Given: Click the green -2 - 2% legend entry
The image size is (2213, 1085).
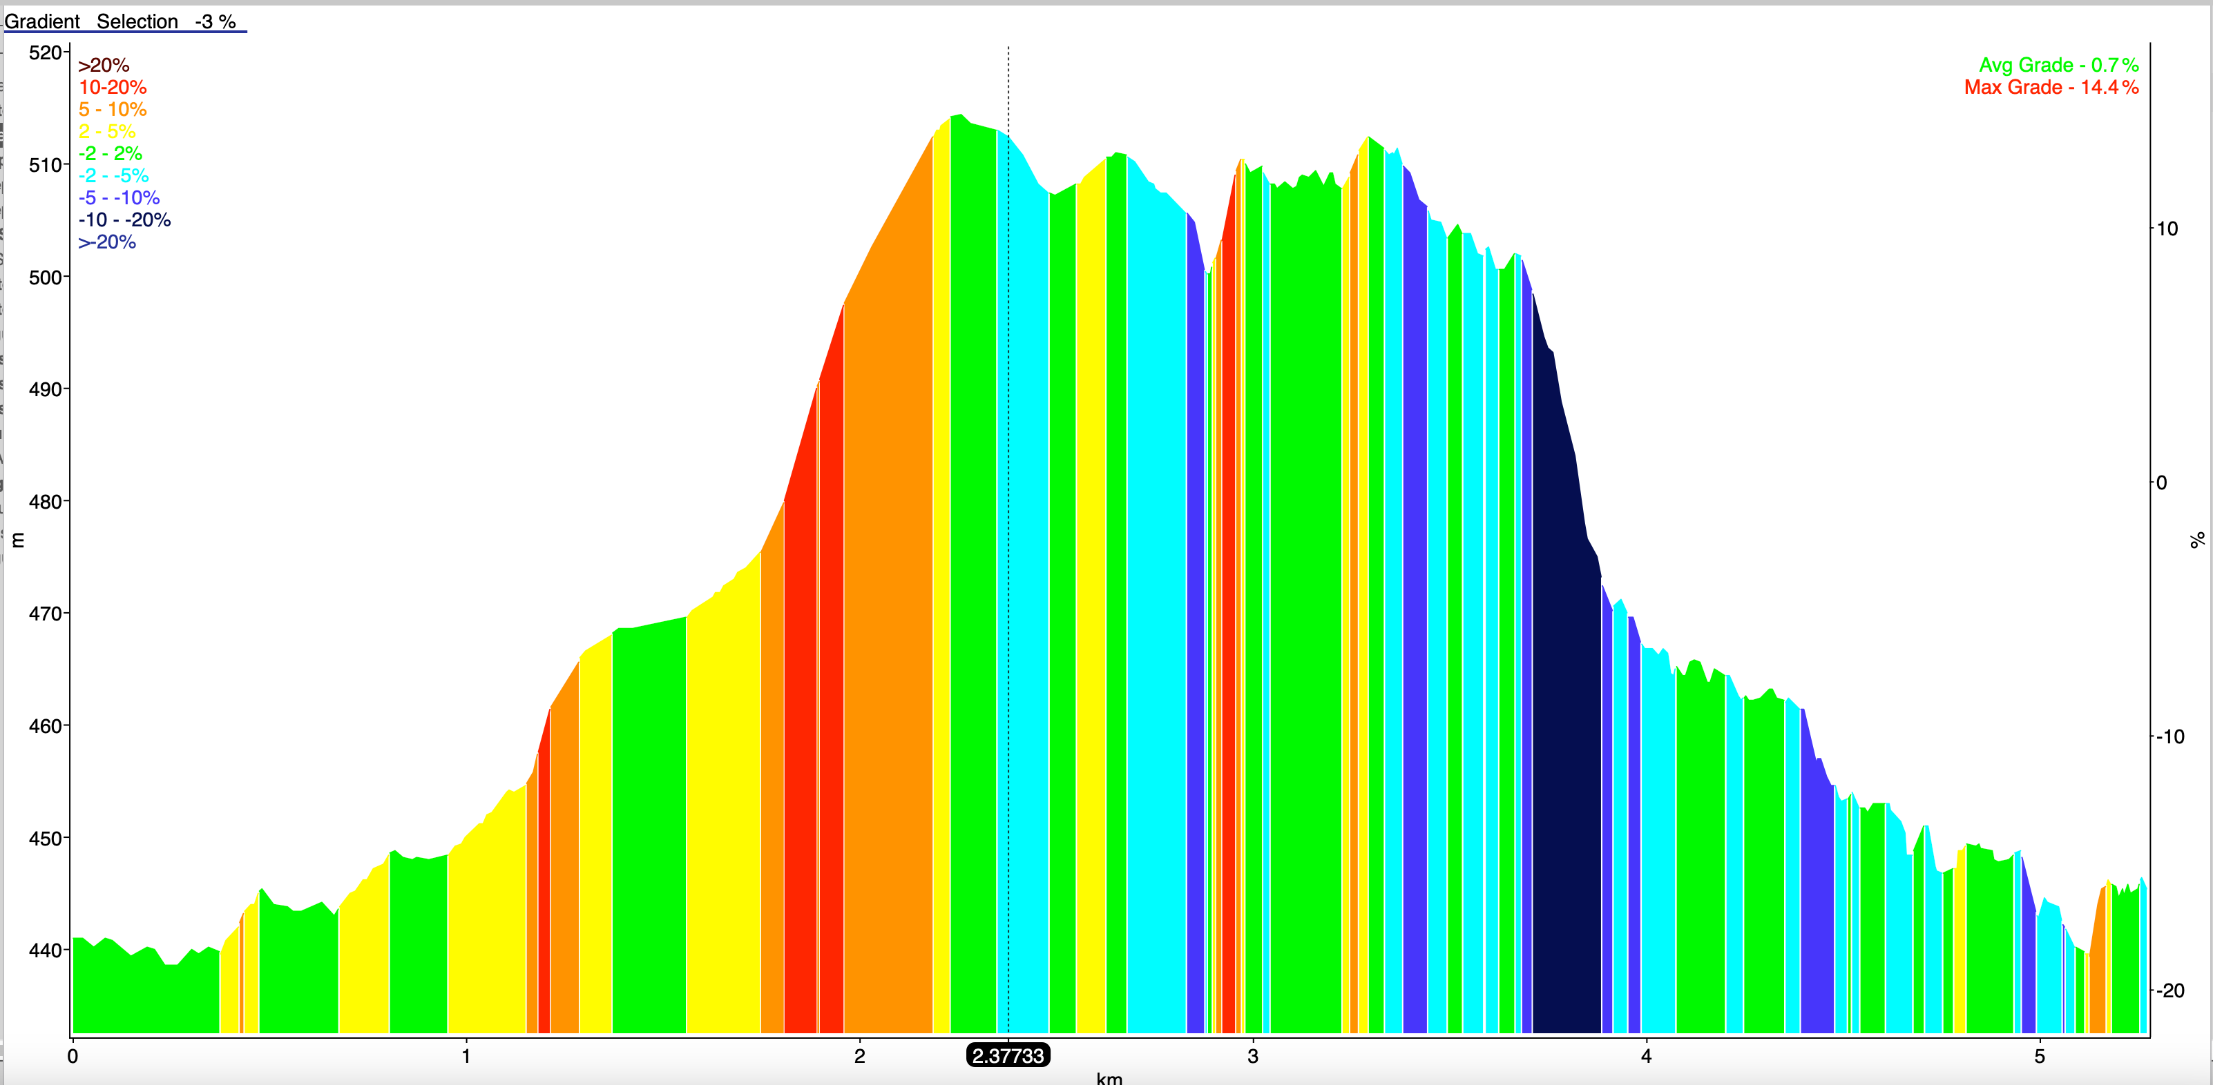Looking at the screenshot, I should coord(110,154).
